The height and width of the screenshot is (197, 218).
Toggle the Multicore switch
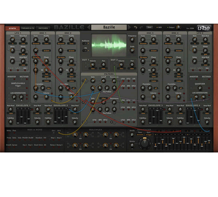tap(85, 43)
